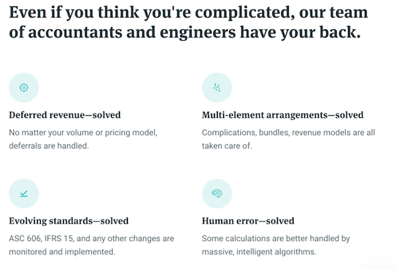396x269 pixels.
Task: Click the light teal circle behind the gear
Action: [24, 88]
